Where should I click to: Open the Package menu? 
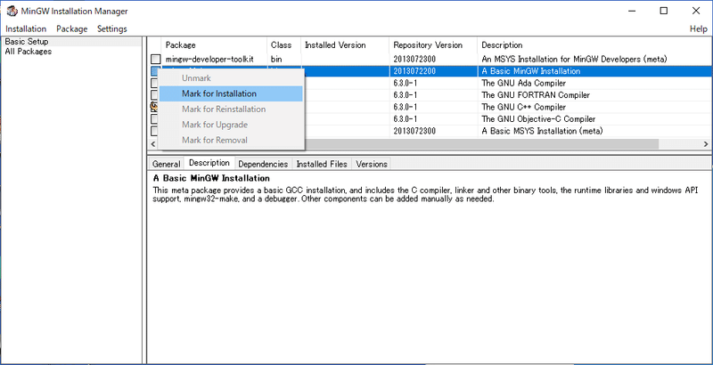point(72,28)
